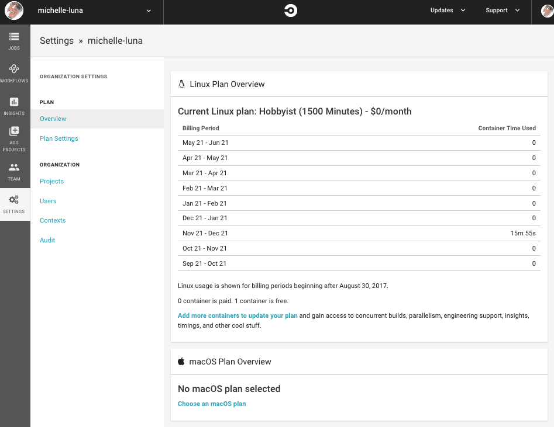The width and height of the screenshot is (554, 427).
Task: Click the Add Projects icon
Action: coord(14,131)
